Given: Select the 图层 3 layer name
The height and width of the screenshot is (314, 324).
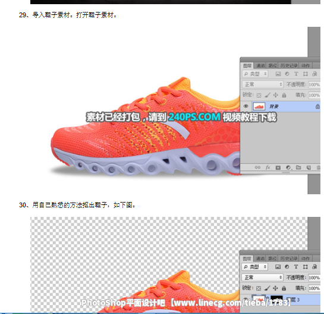Looking at the screenshot, I should point(293,299).
